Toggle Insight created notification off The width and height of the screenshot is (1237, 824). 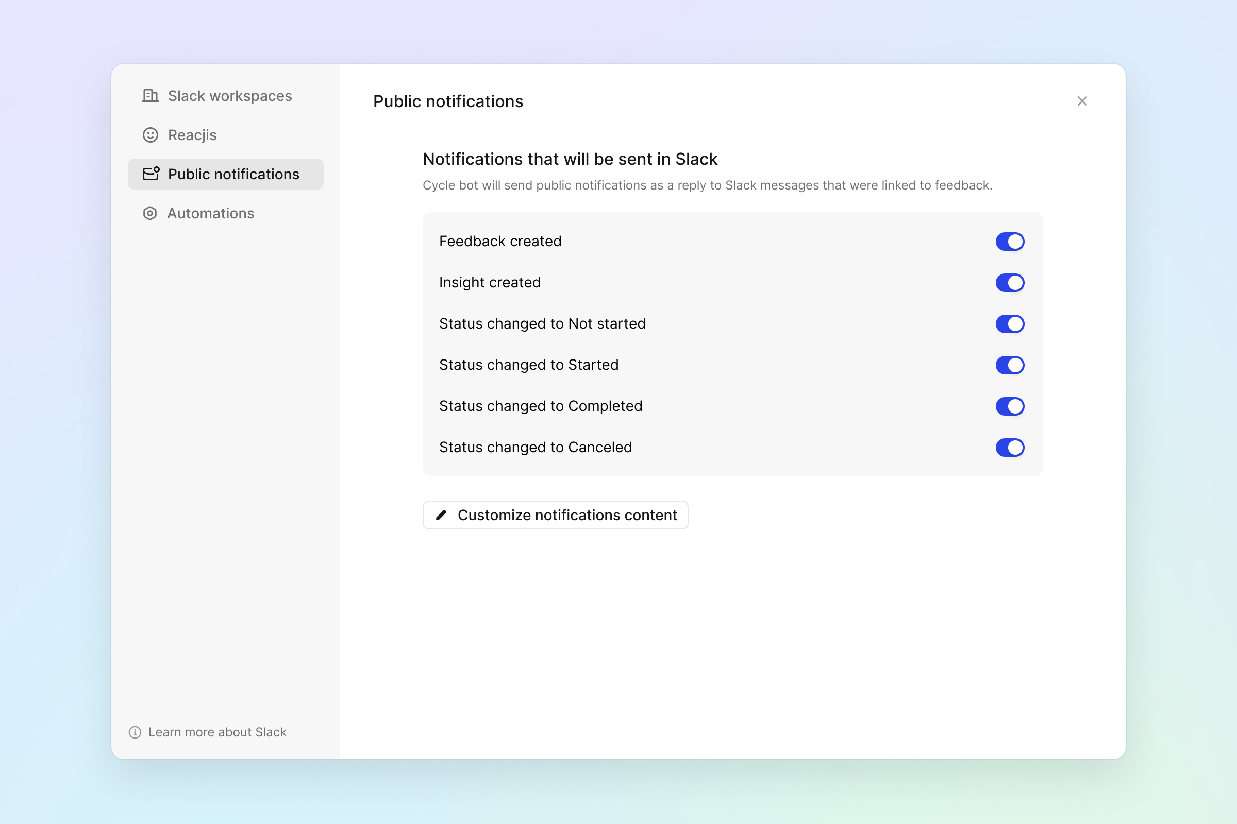1010,283
